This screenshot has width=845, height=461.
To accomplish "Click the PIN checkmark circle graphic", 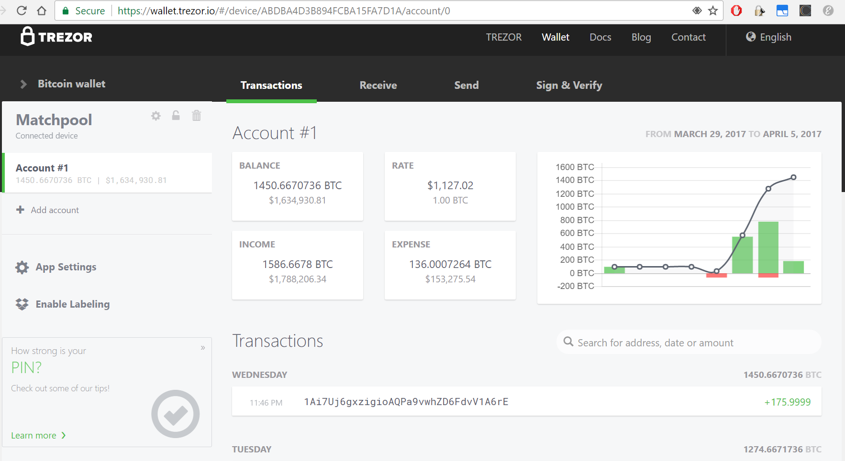I will coord(176,414).
